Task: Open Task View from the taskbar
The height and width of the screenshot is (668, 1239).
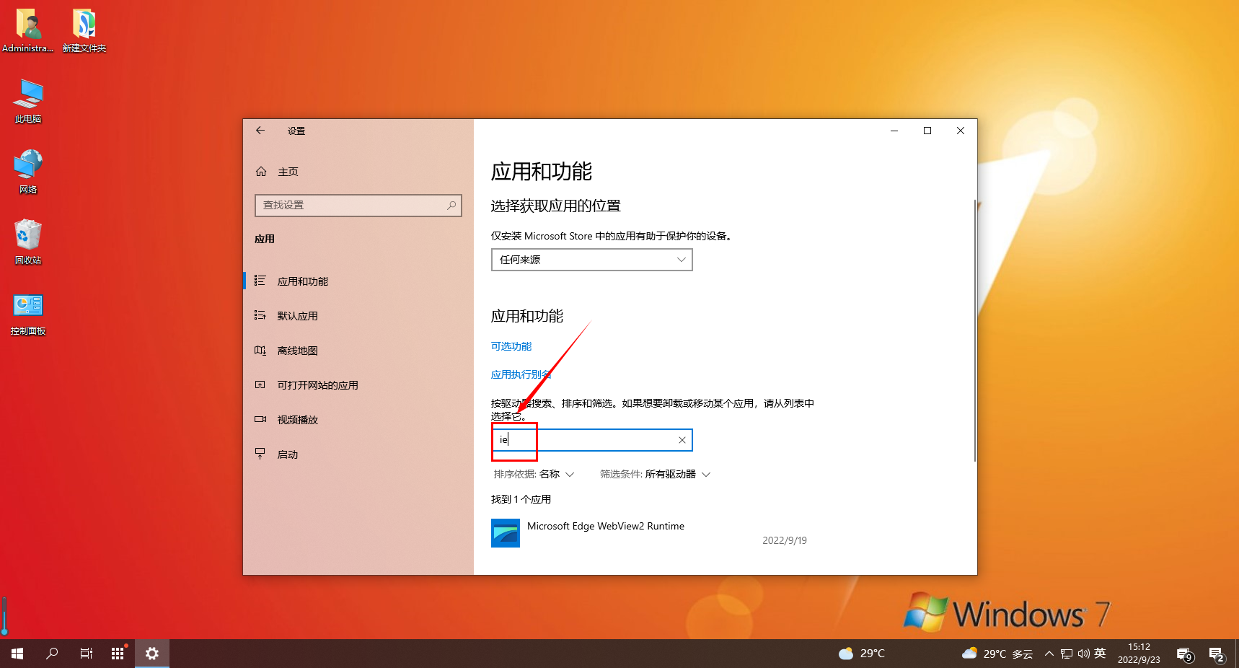Action: 85,653
